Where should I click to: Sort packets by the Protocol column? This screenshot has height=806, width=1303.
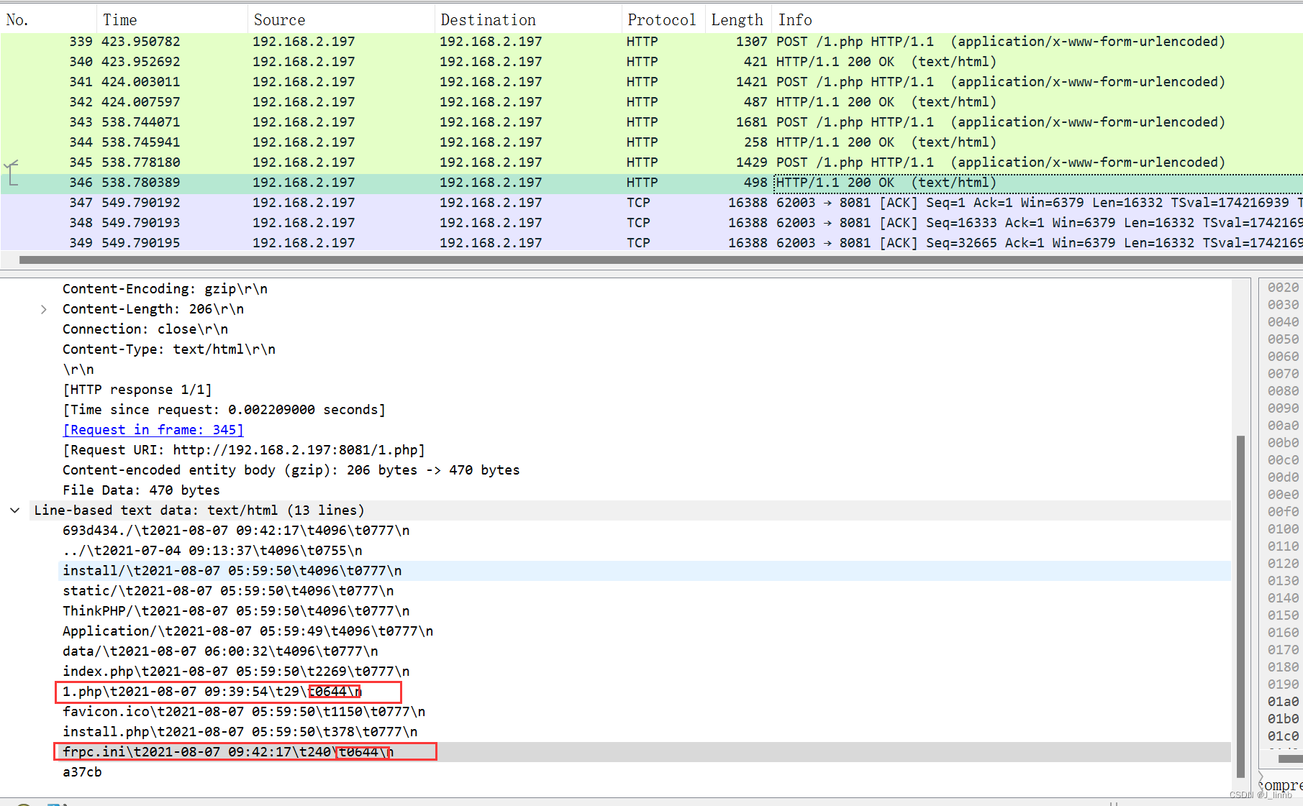[661, 19]
